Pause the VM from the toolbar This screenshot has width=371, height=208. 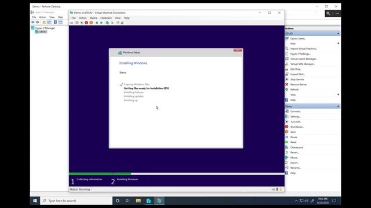pos(97,23)
